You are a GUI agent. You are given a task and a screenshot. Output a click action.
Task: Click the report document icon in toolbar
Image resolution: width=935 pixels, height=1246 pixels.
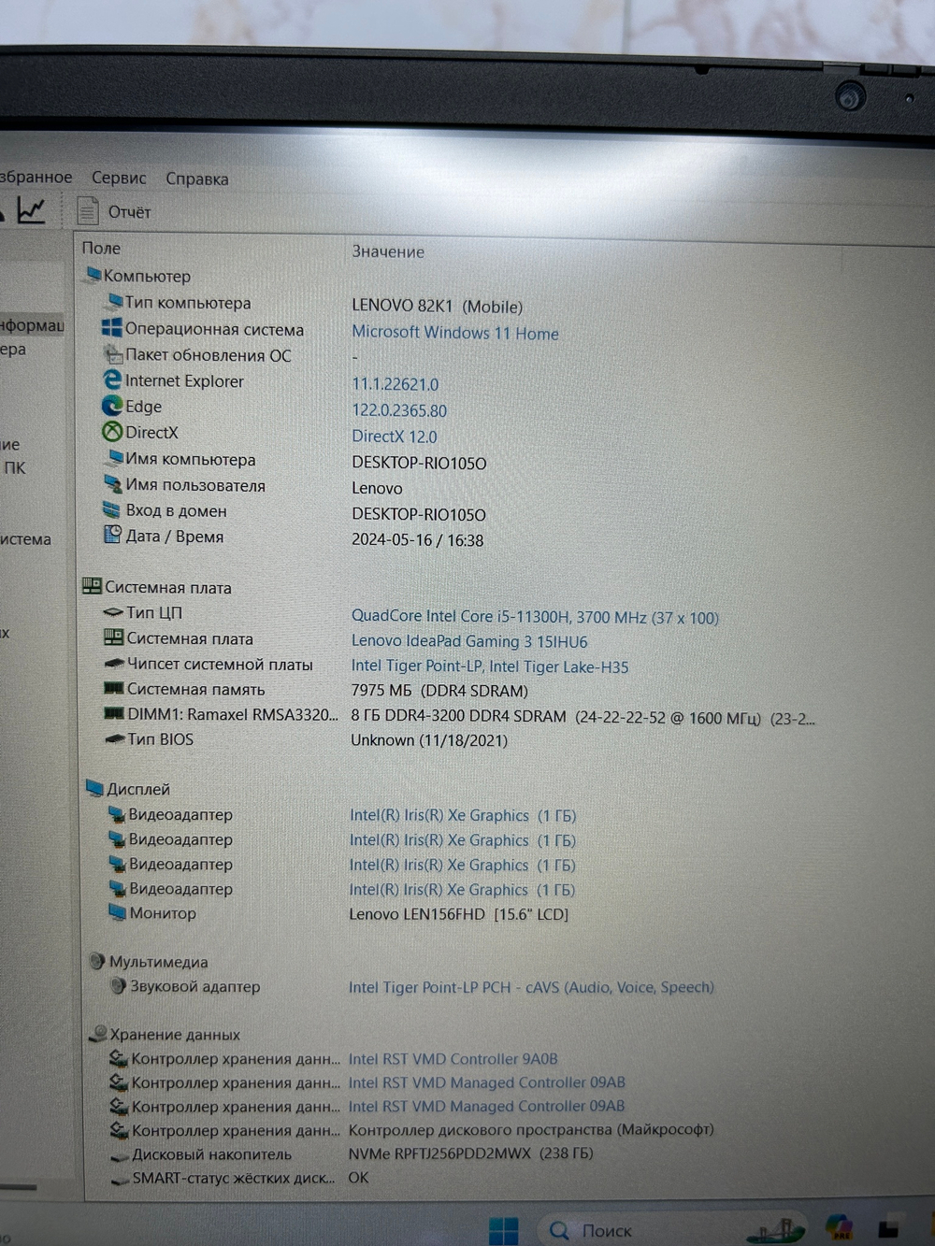[88, 211]
